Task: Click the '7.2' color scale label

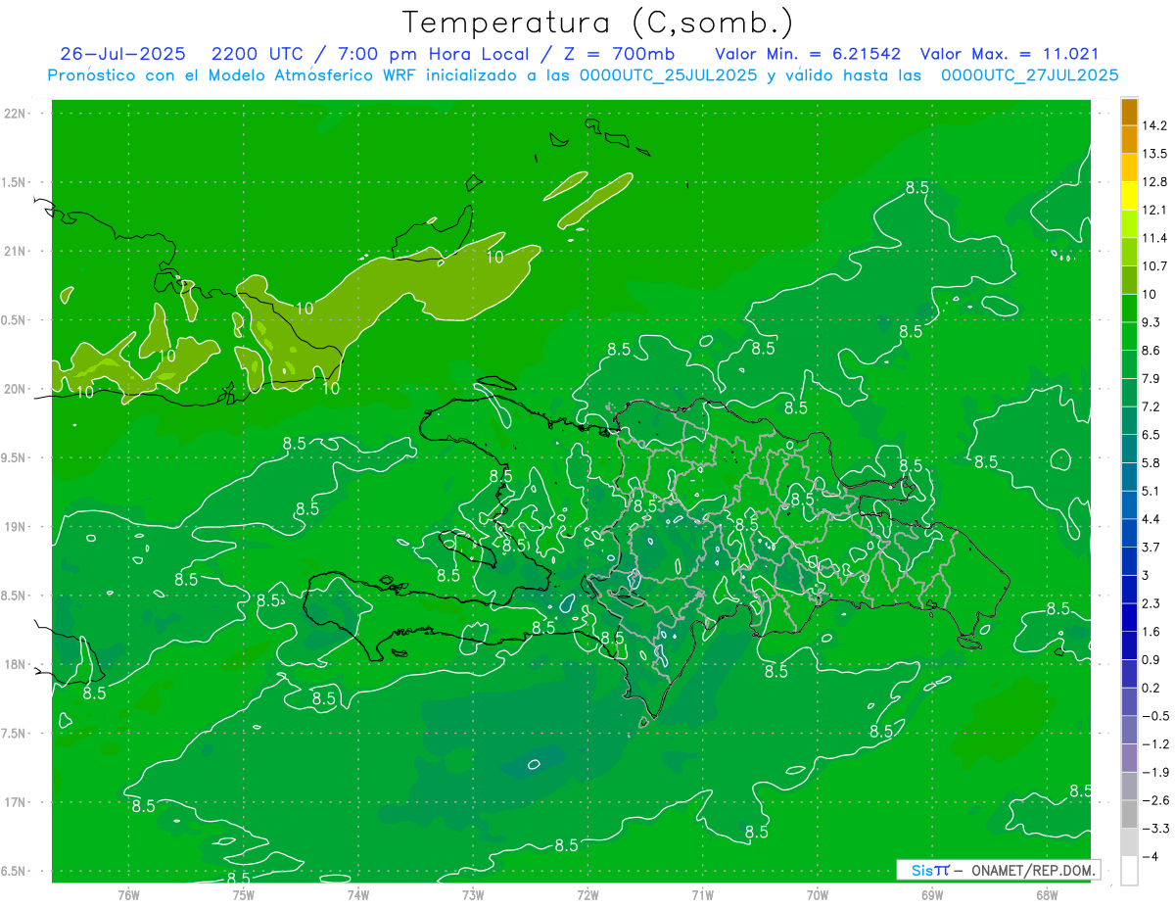Action: [x=1151, y=406]
